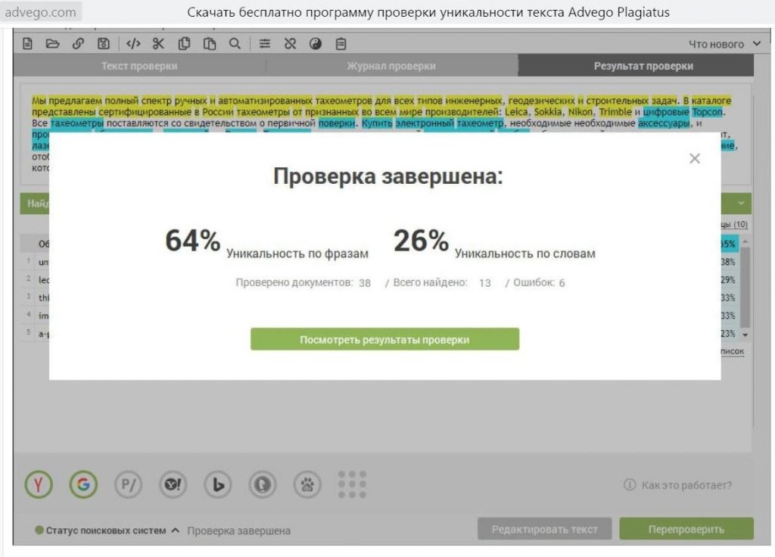Click the results table scroll-up arrow
The image size is (775, 557).
[745, 241]
